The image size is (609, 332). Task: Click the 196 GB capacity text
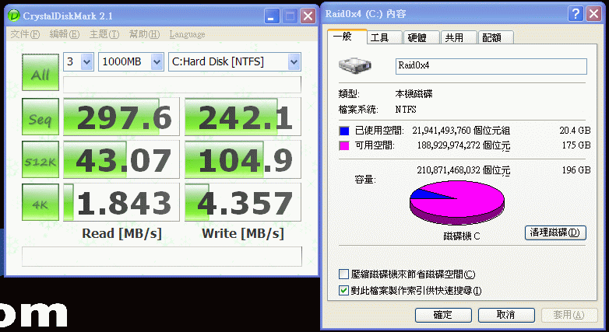pos(576,170)
